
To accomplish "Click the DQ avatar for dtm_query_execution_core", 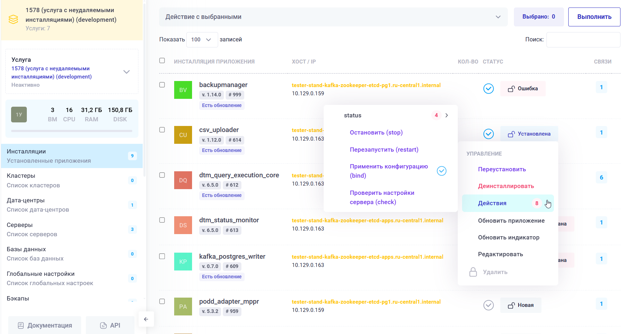I will (x=183, y=180).
